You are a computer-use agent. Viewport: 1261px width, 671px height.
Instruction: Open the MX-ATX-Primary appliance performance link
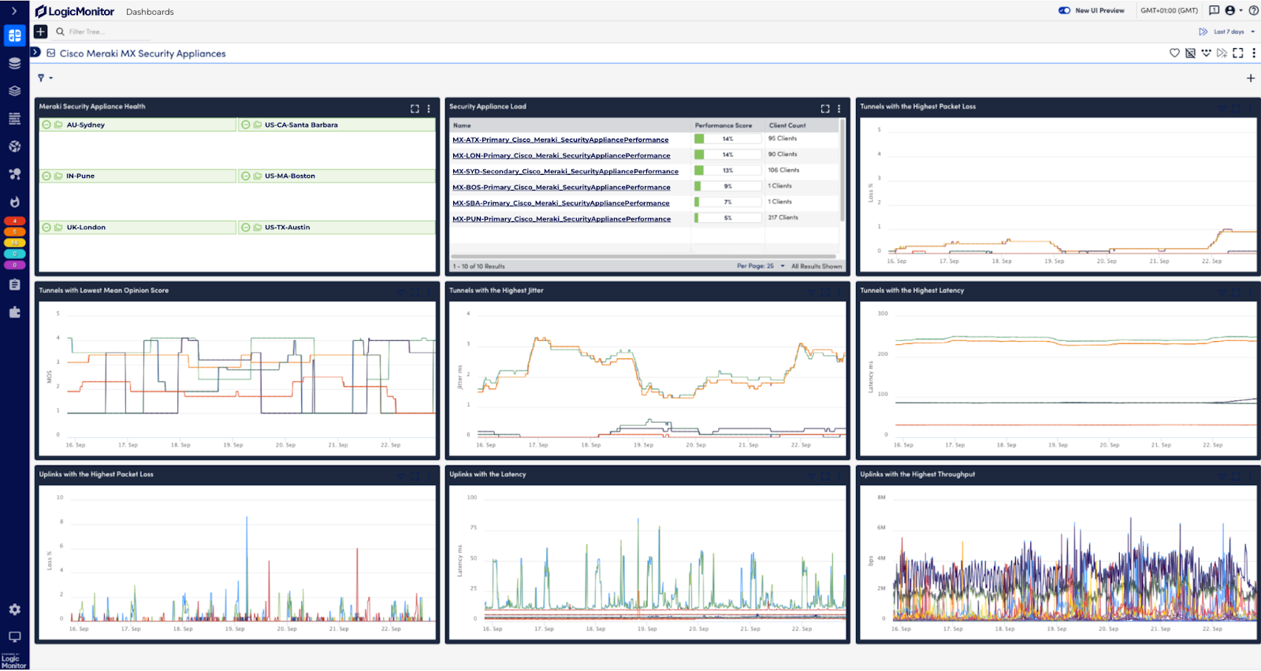(560, 139)
